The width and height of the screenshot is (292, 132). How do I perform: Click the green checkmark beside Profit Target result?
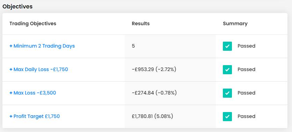[227, 117]
